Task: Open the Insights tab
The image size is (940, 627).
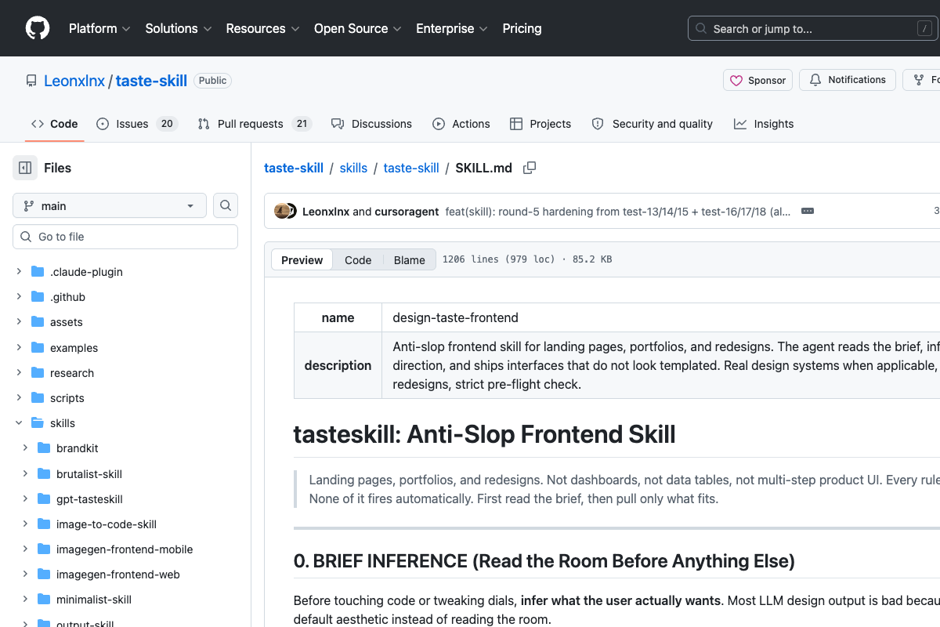Action: (764, 124)
